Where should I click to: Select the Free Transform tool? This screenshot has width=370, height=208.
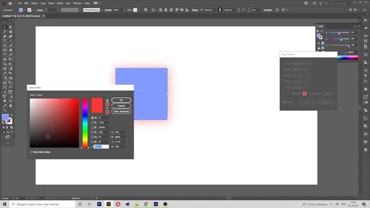click(10, 60)
